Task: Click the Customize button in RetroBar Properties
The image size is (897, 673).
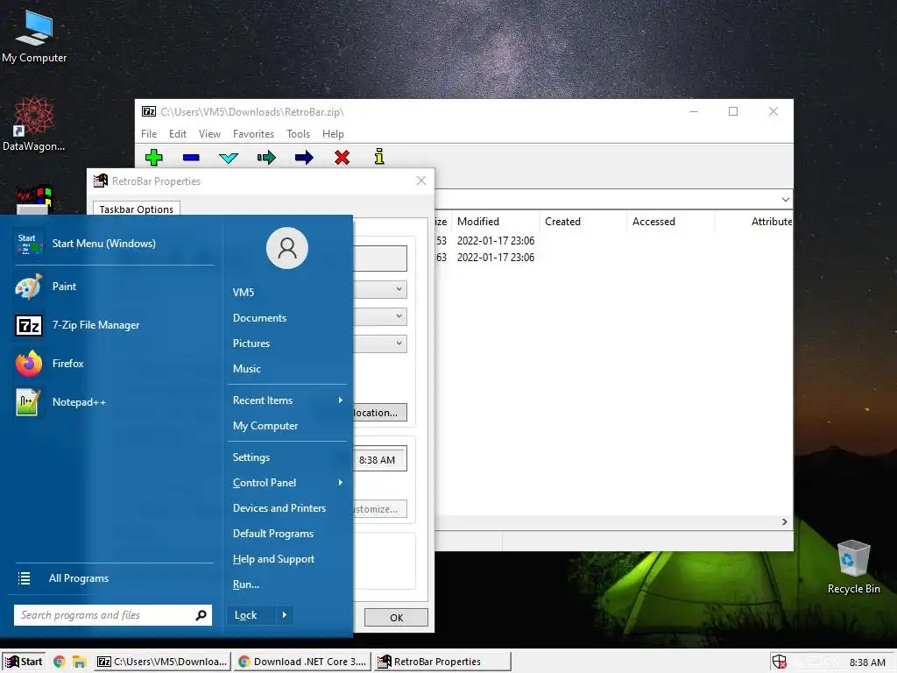Action: (380, 509)
